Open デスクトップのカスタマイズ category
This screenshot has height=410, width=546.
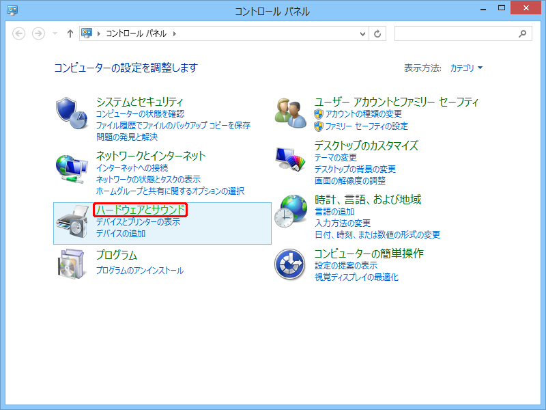coord(367,146)
